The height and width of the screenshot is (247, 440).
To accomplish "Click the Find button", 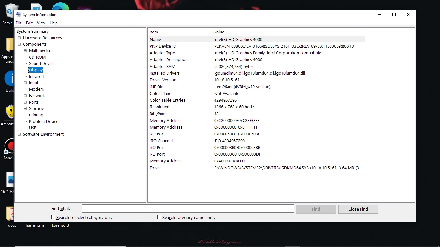I will (316, 209).
